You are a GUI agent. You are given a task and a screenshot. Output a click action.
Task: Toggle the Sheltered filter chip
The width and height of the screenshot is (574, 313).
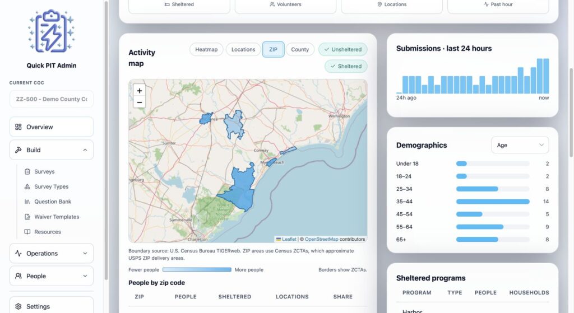tap(346, 66)
